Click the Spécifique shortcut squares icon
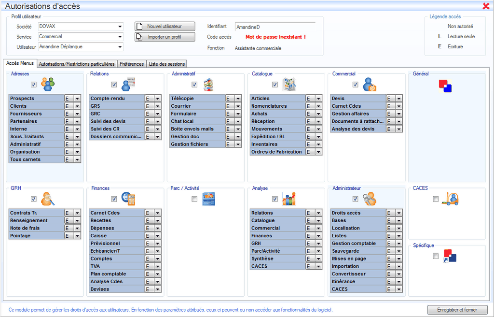Screen dimensions: 494x317 (x=450, y=256)
